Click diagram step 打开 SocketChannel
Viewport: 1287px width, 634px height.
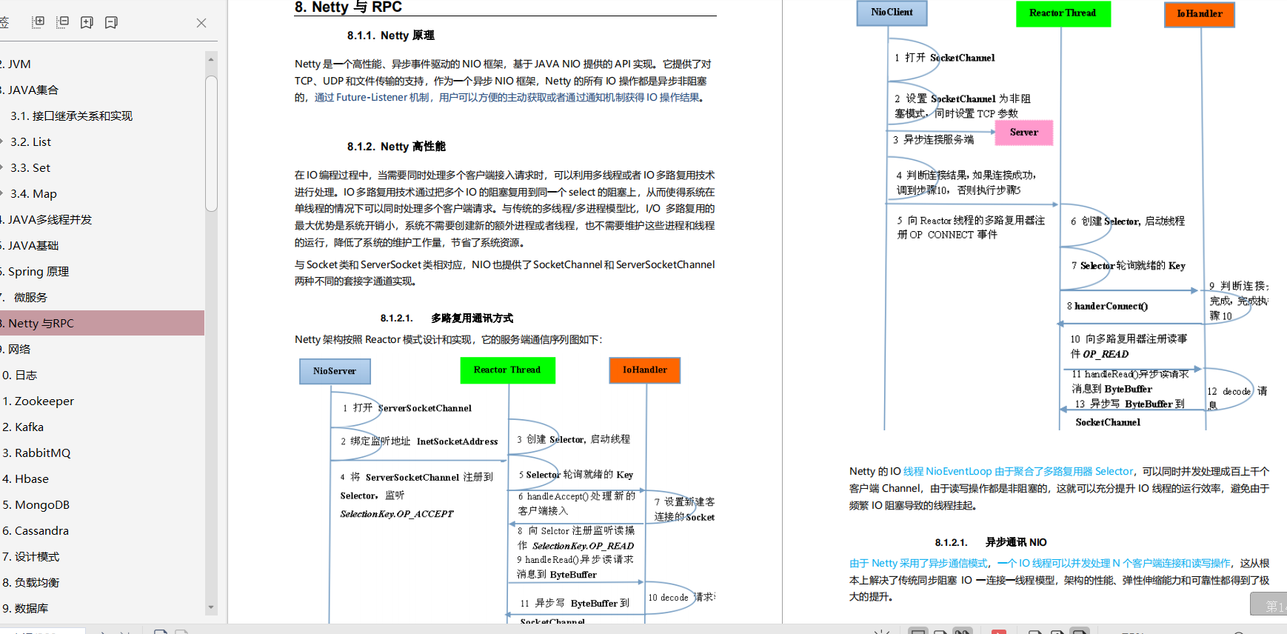tap(944, 58)
